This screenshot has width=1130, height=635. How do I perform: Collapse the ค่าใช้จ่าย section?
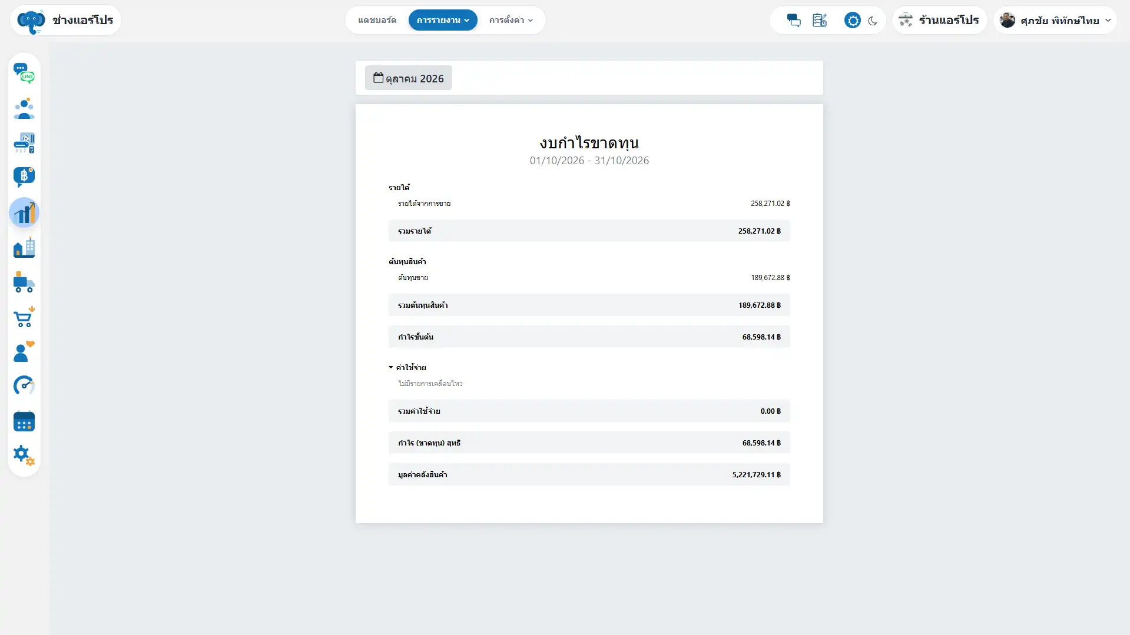coord(407,367)
